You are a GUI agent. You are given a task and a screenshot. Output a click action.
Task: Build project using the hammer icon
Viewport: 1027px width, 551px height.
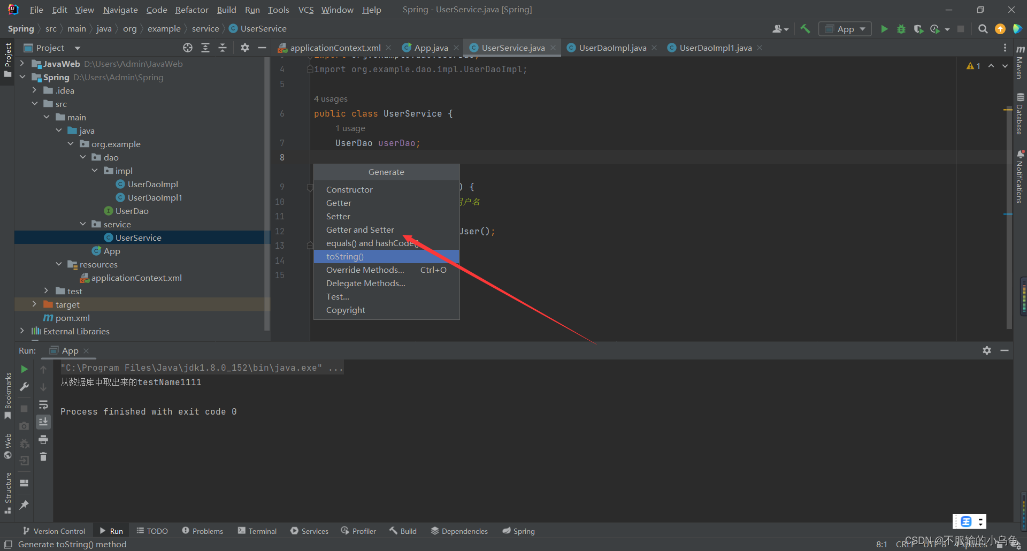[805, 29]
